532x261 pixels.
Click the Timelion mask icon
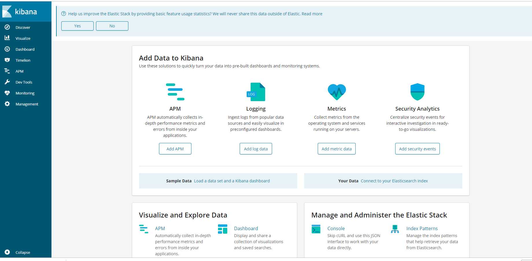click(7, 60)
